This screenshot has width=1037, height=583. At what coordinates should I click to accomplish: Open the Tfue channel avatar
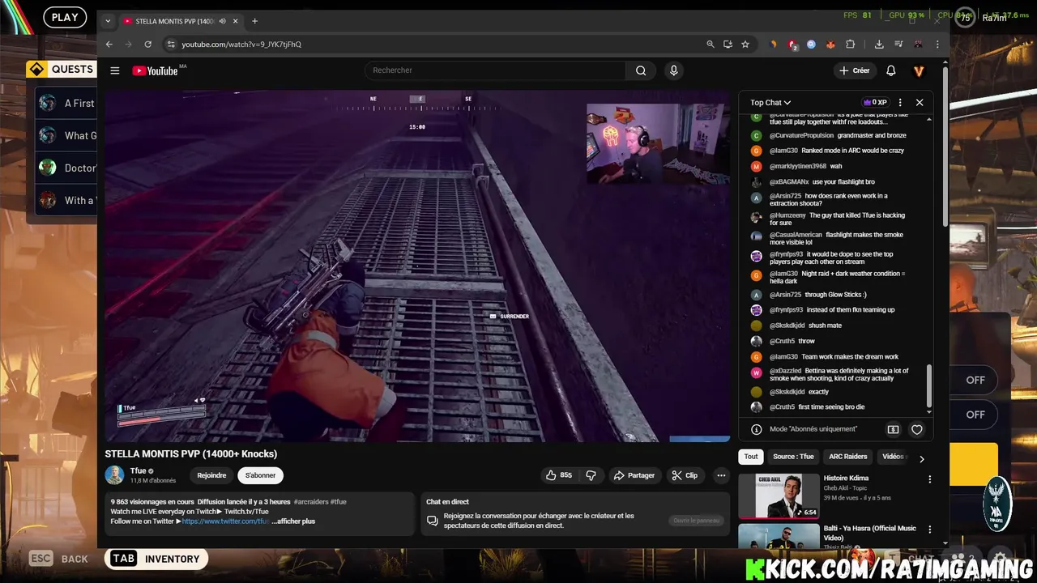click(114, 475)
